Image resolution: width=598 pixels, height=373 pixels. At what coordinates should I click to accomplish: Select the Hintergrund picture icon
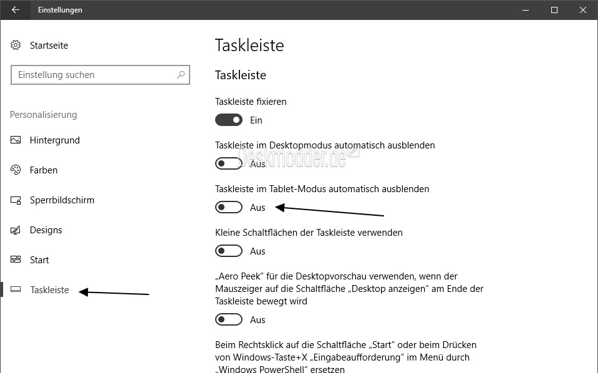coord(16,140)
